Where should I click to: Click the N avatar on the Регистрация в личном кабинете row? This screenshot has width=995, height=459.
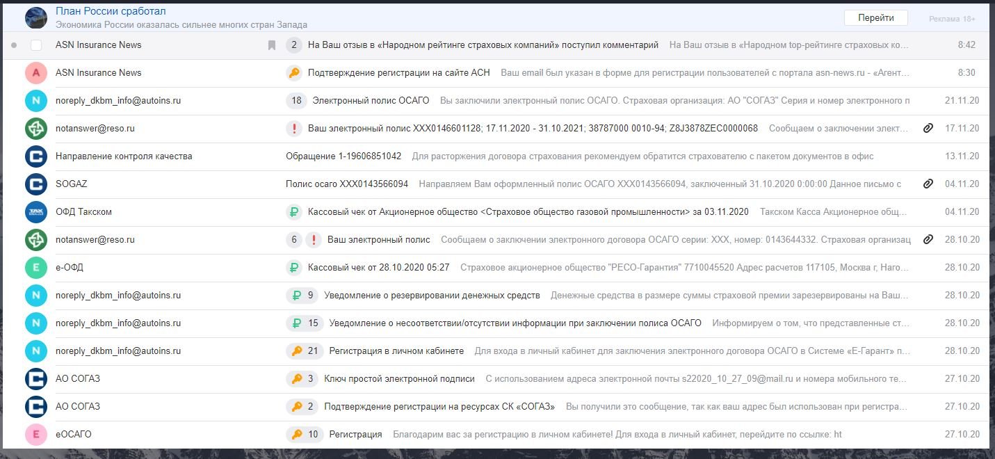click(36, 351)
